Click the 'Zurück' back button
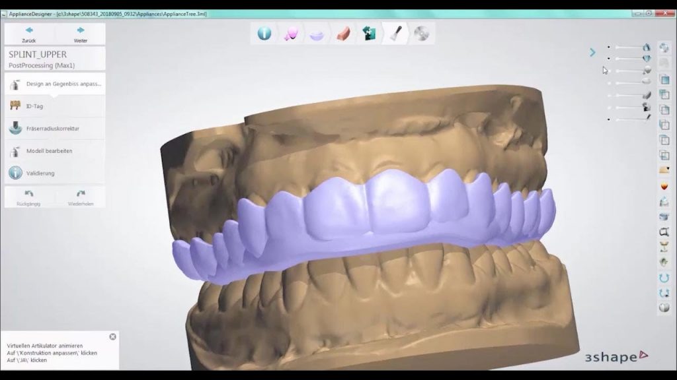677x380 pixels. pyautogui.click(x=29, y=34)
